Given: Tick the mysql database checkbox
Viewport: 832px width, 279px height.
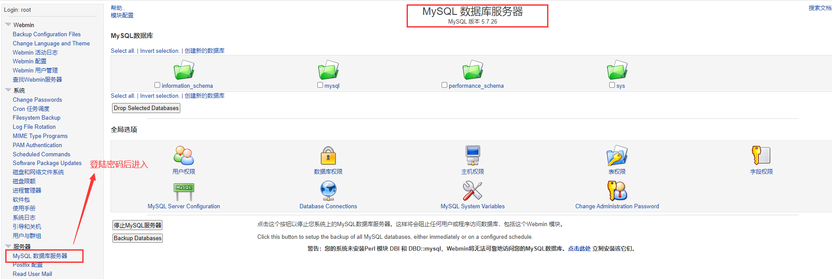Looking at the screenshot, I should [320, 85].
